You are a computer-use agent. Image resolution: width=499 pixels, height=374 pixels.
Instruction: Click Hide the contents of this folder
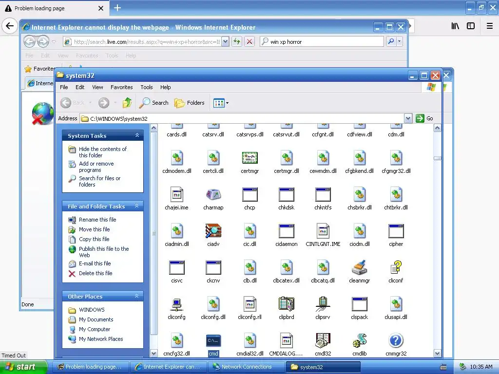click(102, 152)
